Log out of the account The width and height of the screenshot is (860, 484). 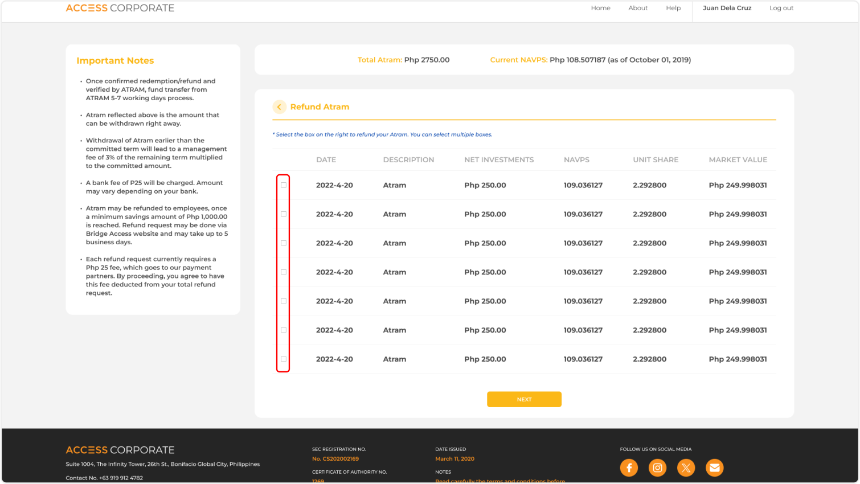coord(781,8)
